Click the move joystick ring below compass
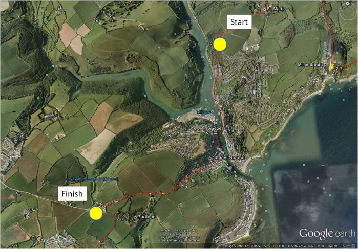358x249 pixels. (x=348, y=28)
